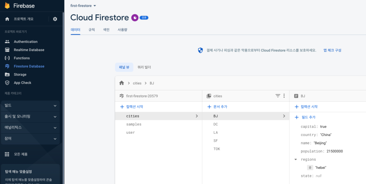Click the BJ document header icon
The image size is (366, 184).
click(296, 96)
